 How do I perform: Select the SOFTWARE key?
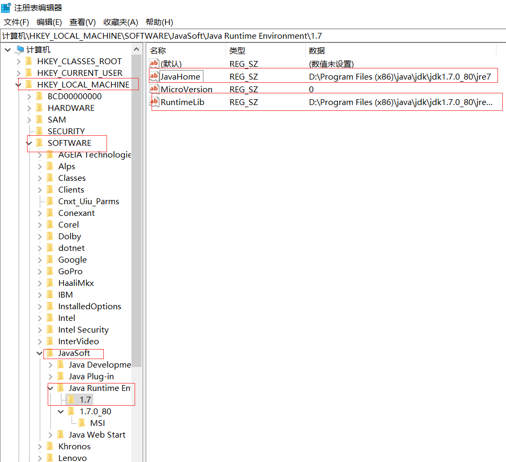69,143
